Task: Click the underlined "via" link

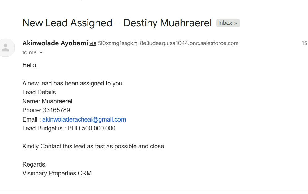Action: point(93,43)
